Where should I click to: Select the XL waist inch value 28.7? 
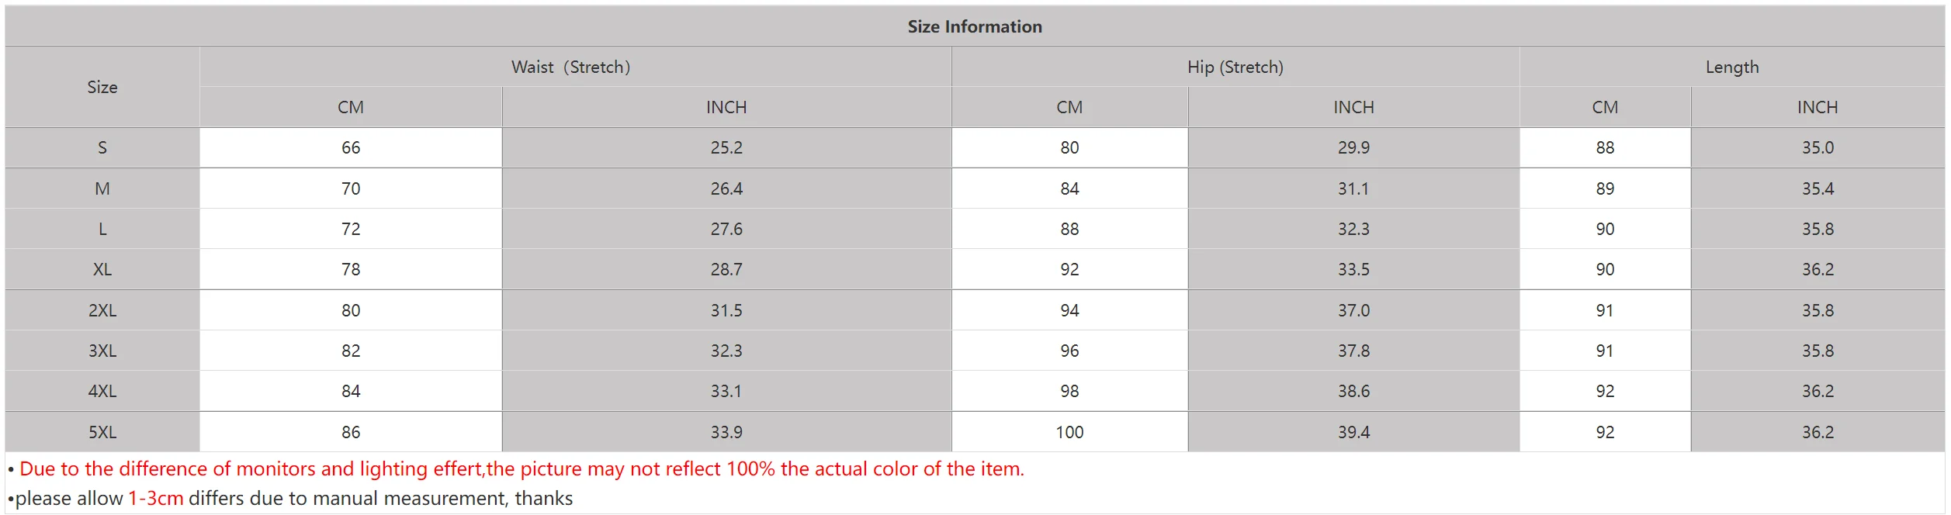pyautogui.click(x=726, y=270)
